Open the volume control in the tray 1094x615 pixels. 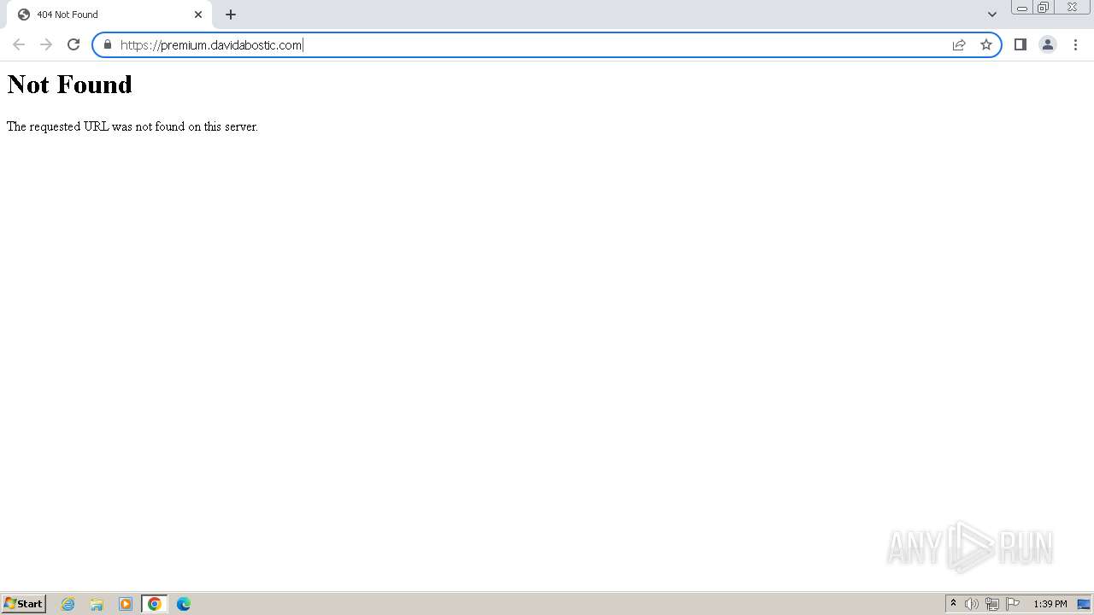pyautogui.click(x=972, y=604)
